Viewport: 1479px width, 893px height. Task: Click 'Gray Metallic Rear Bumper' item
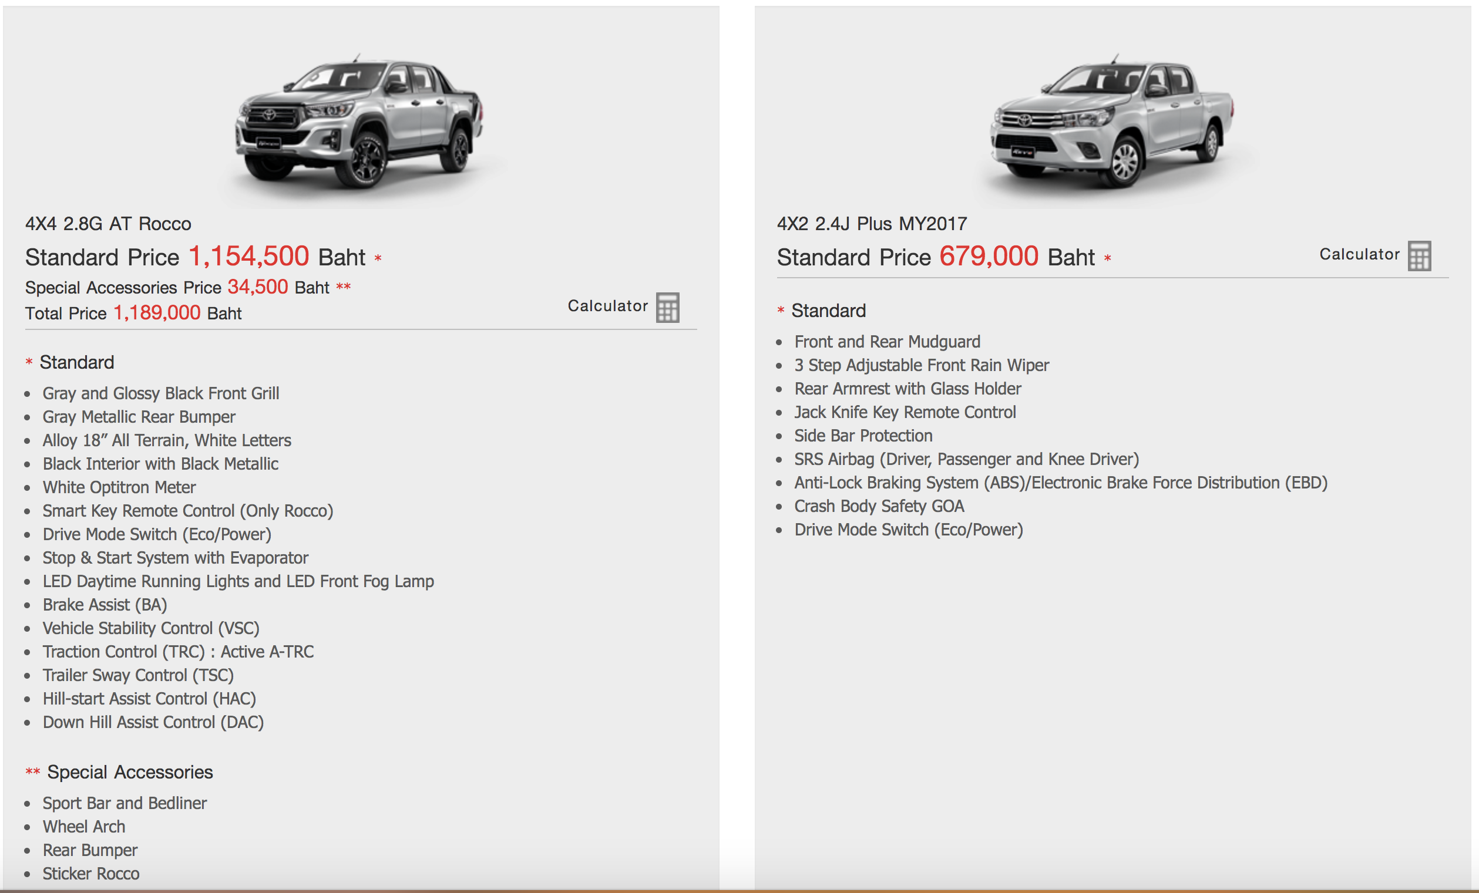[139, 417]
